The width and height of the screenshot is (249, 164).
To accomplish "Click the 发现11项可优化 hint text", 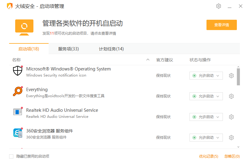I will pyautogui.click(x=79, y=33).
